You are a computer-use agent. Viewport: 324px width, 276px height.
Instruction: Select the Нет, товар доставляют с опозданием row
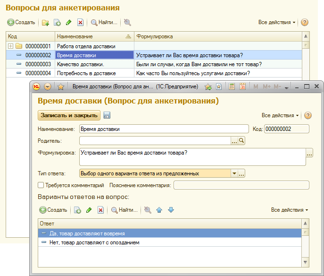(x=170, y=242)
